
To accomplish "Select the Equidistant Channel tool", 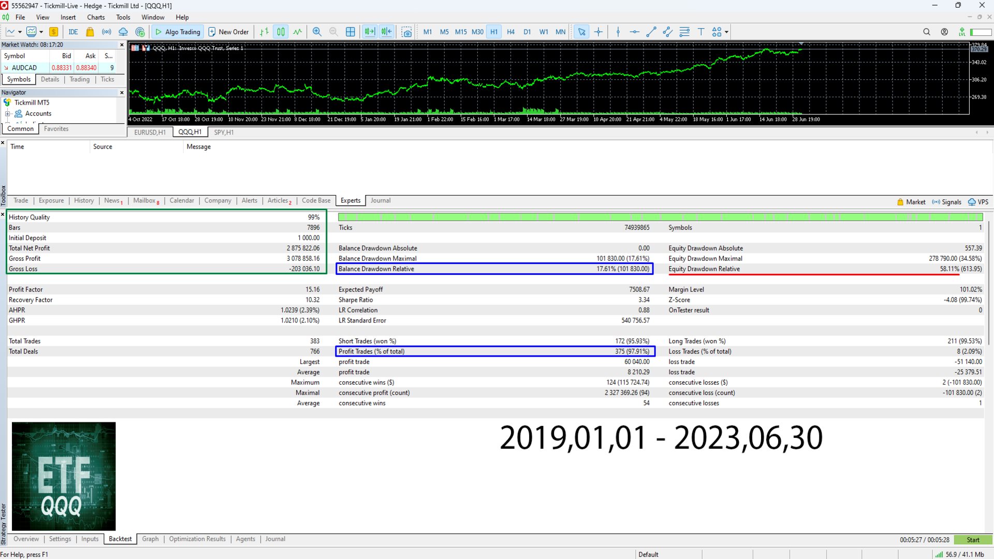I will pos(668,32).
